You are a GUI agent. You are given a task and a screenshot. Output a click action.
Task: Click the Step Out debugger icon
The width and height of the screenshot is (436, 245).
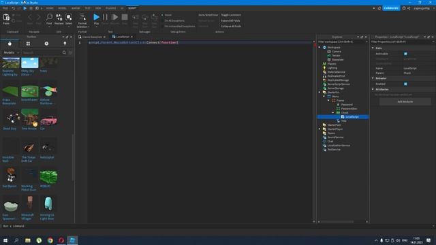154,18
